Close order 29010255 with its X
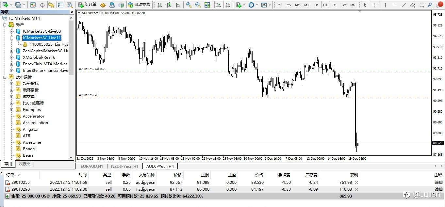Image resolution: width=445 pixels, height=207 pixels. 356,183
